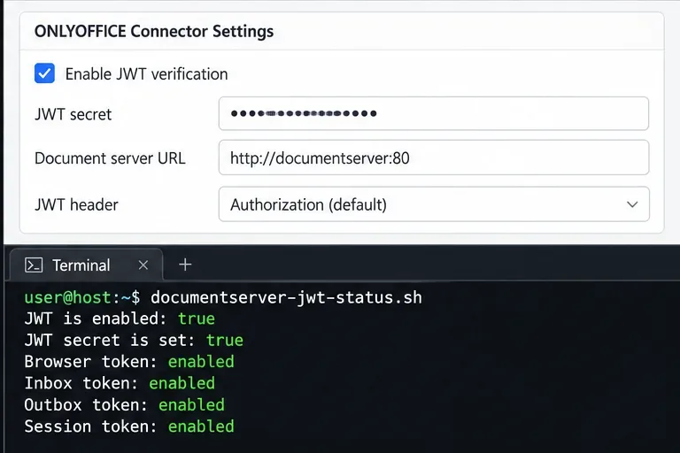The width and height of the screenshot is (680, 453).
Task: Click the 'Browser token: enabled' line
Action: tap(129, 362)
